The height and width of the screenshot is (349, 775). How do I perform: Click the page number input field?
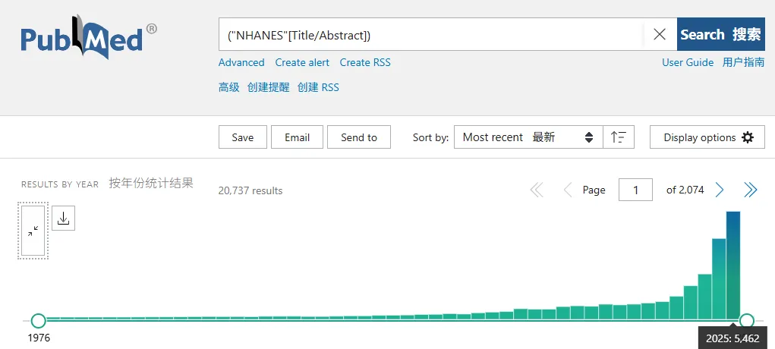point(635,190)
